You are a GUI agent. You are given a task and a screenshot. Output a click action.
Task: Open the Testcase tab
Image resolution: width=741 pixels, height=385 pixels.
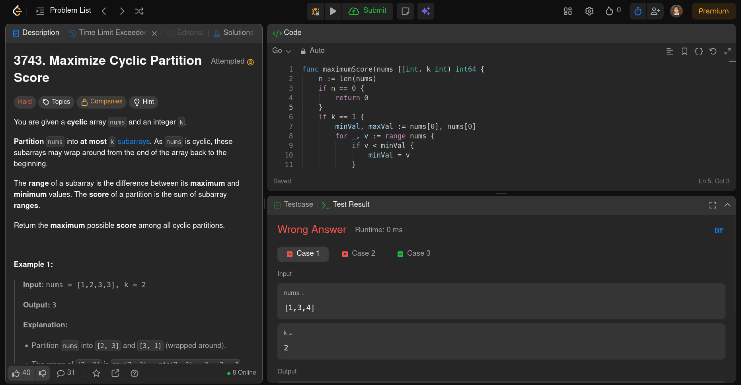pyautogui.click(x=298, y=204)
